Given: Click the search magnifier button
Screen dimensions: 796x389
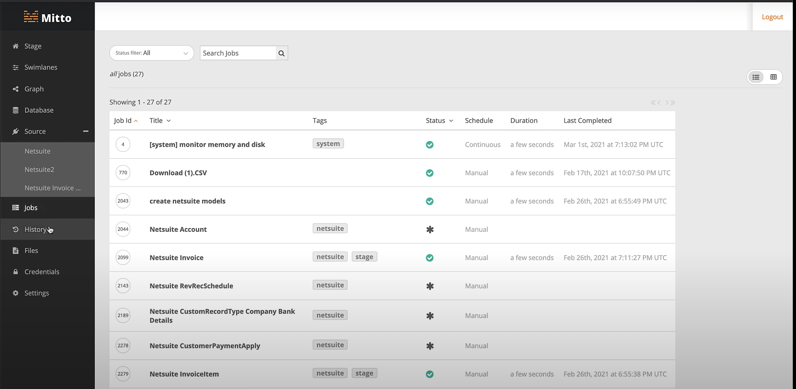Looking at the screenshot, I should point(282,53).
